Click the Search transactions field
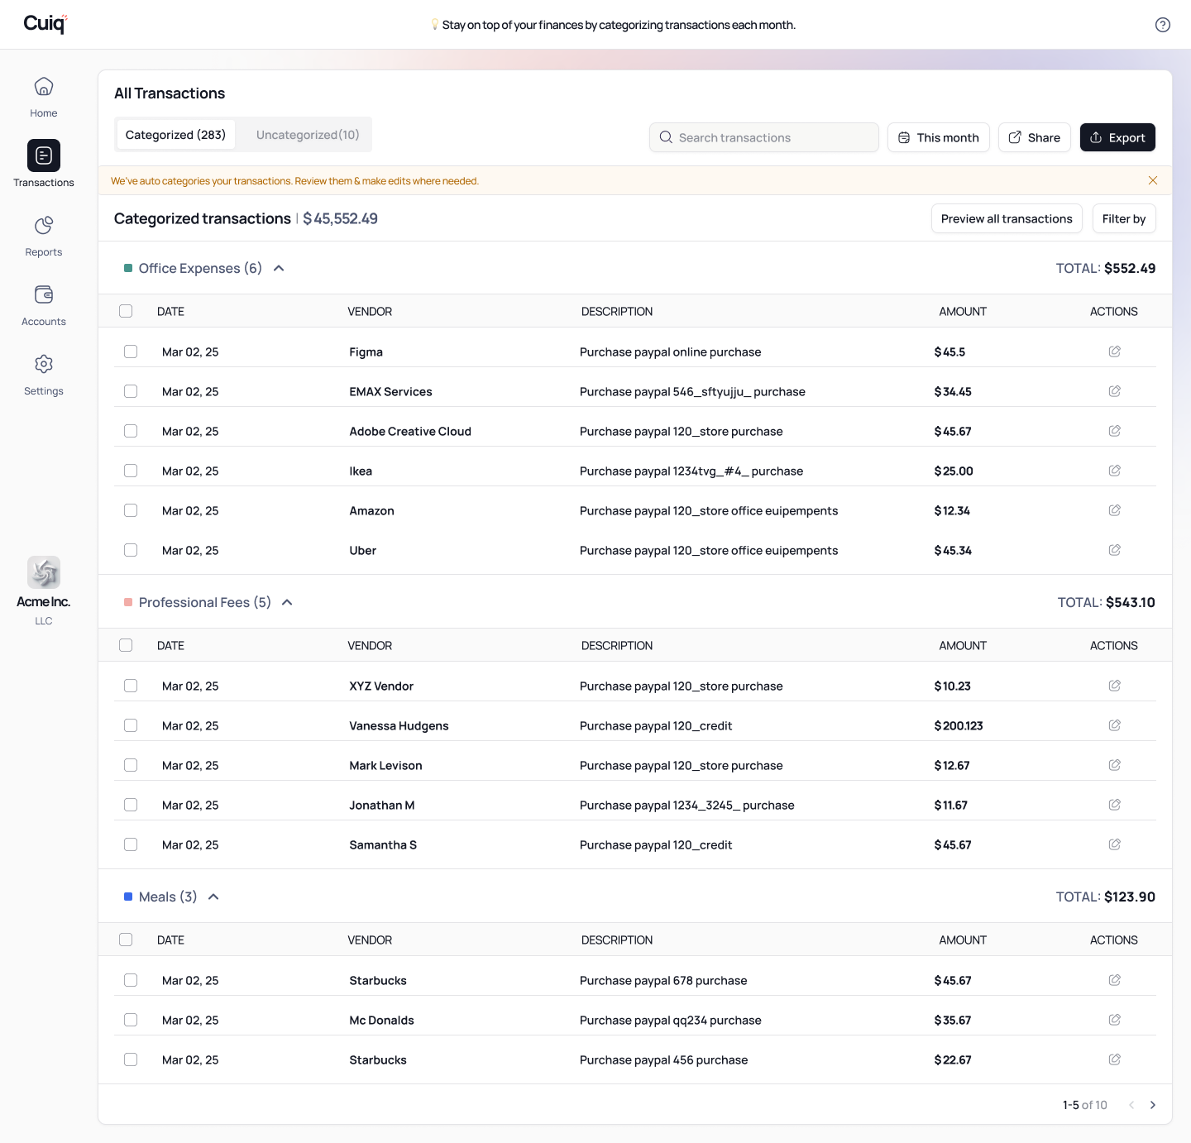The width and height of the screenshot is (1191, 1143). [763, 137]
